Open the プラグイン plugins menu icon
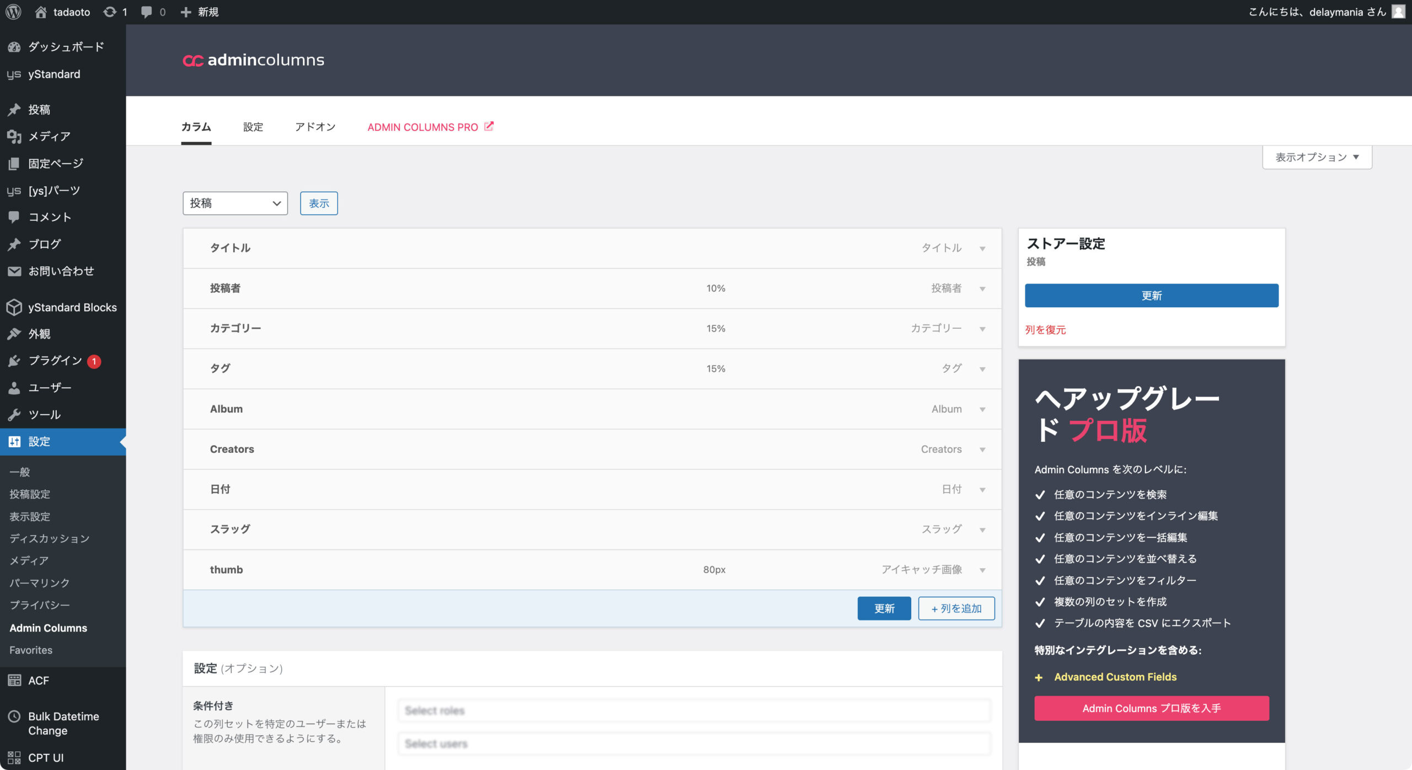 tap(14, 361)
